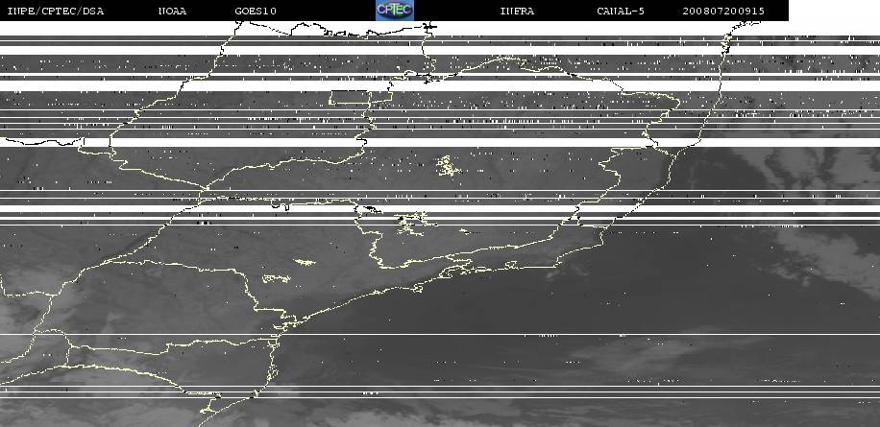
Task: Select the CANAL-5 channel label
Action: click(x=621, y=11)
